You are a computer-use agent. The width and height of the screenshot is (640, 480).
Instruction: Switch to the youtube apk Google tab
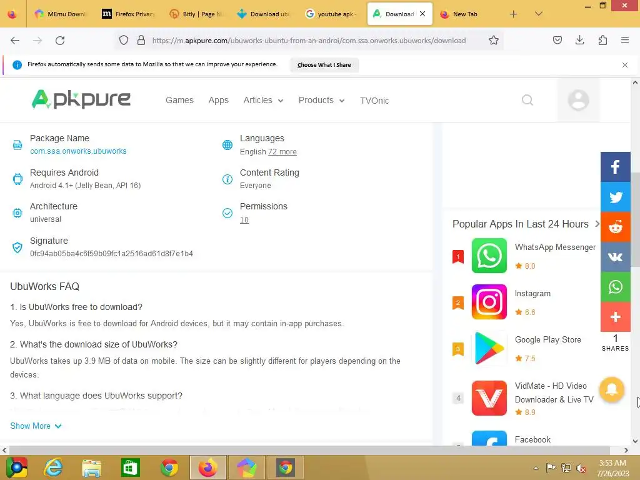(x=331, y=14)
